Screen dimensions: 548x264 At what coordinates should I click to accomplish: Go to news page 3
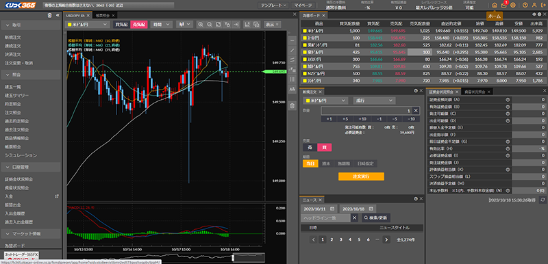click(340, 239)
